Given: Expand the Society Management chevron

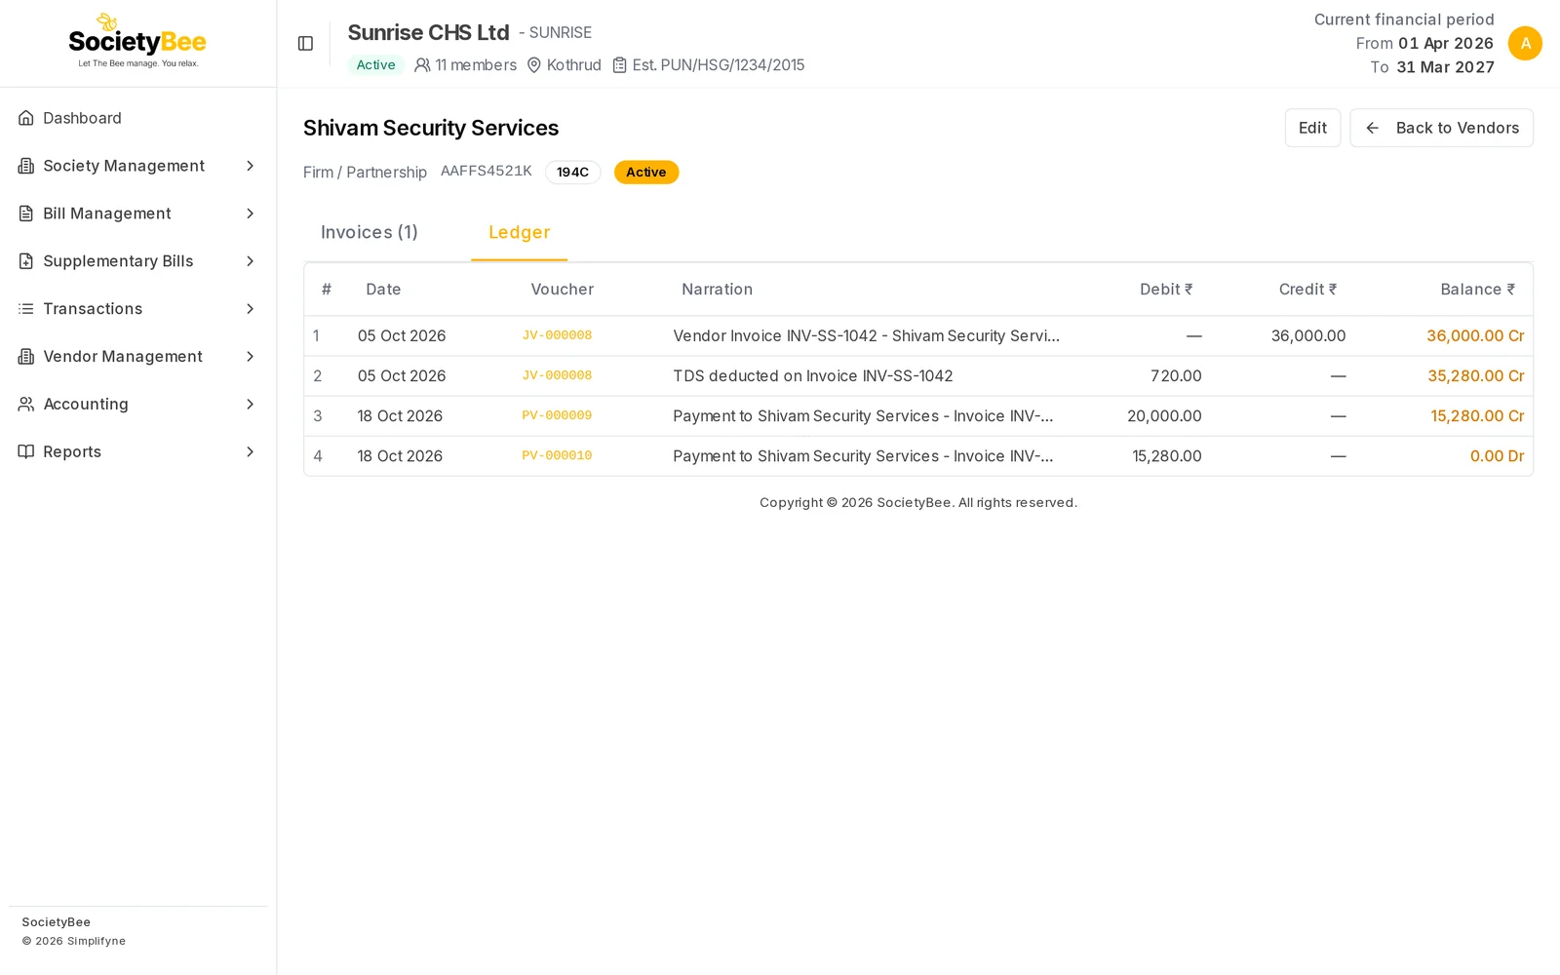Looking at the screenshot, I should (251, 166).
